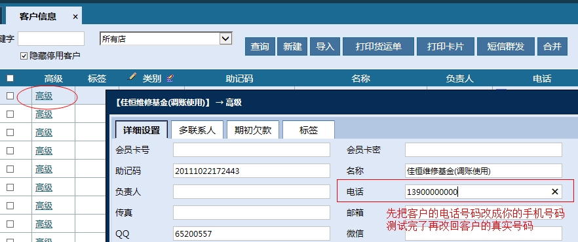This screenshot has width=578, height=242.
Task: Click the 负责人 column header
Action: click(x=459, y=78)
